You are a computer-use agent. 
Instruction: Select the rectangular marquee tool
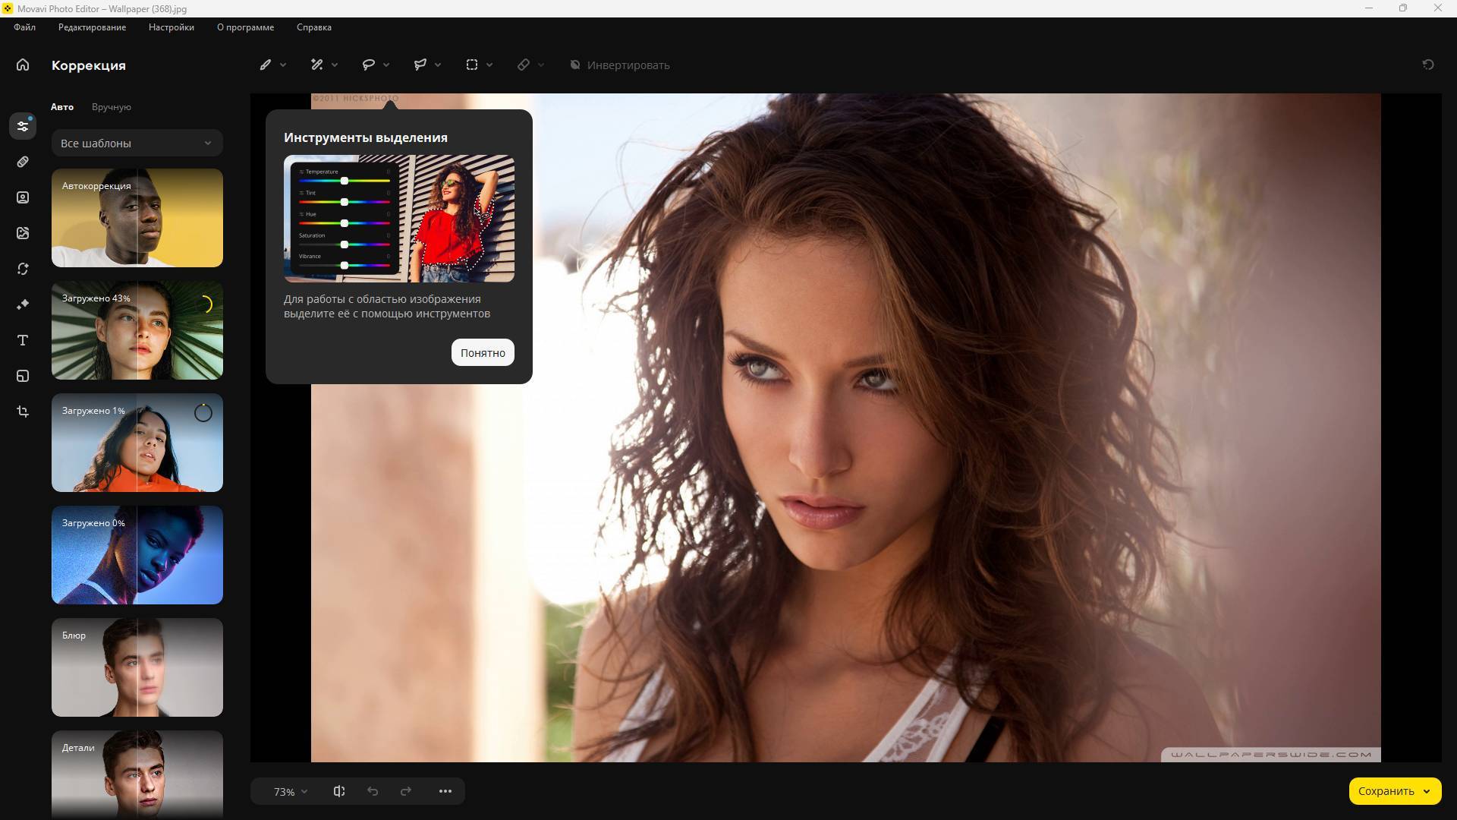pos(472,65)
